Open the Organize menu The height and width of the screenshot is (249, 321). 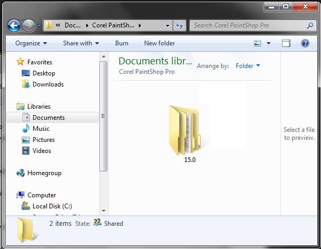coord(31,43)
